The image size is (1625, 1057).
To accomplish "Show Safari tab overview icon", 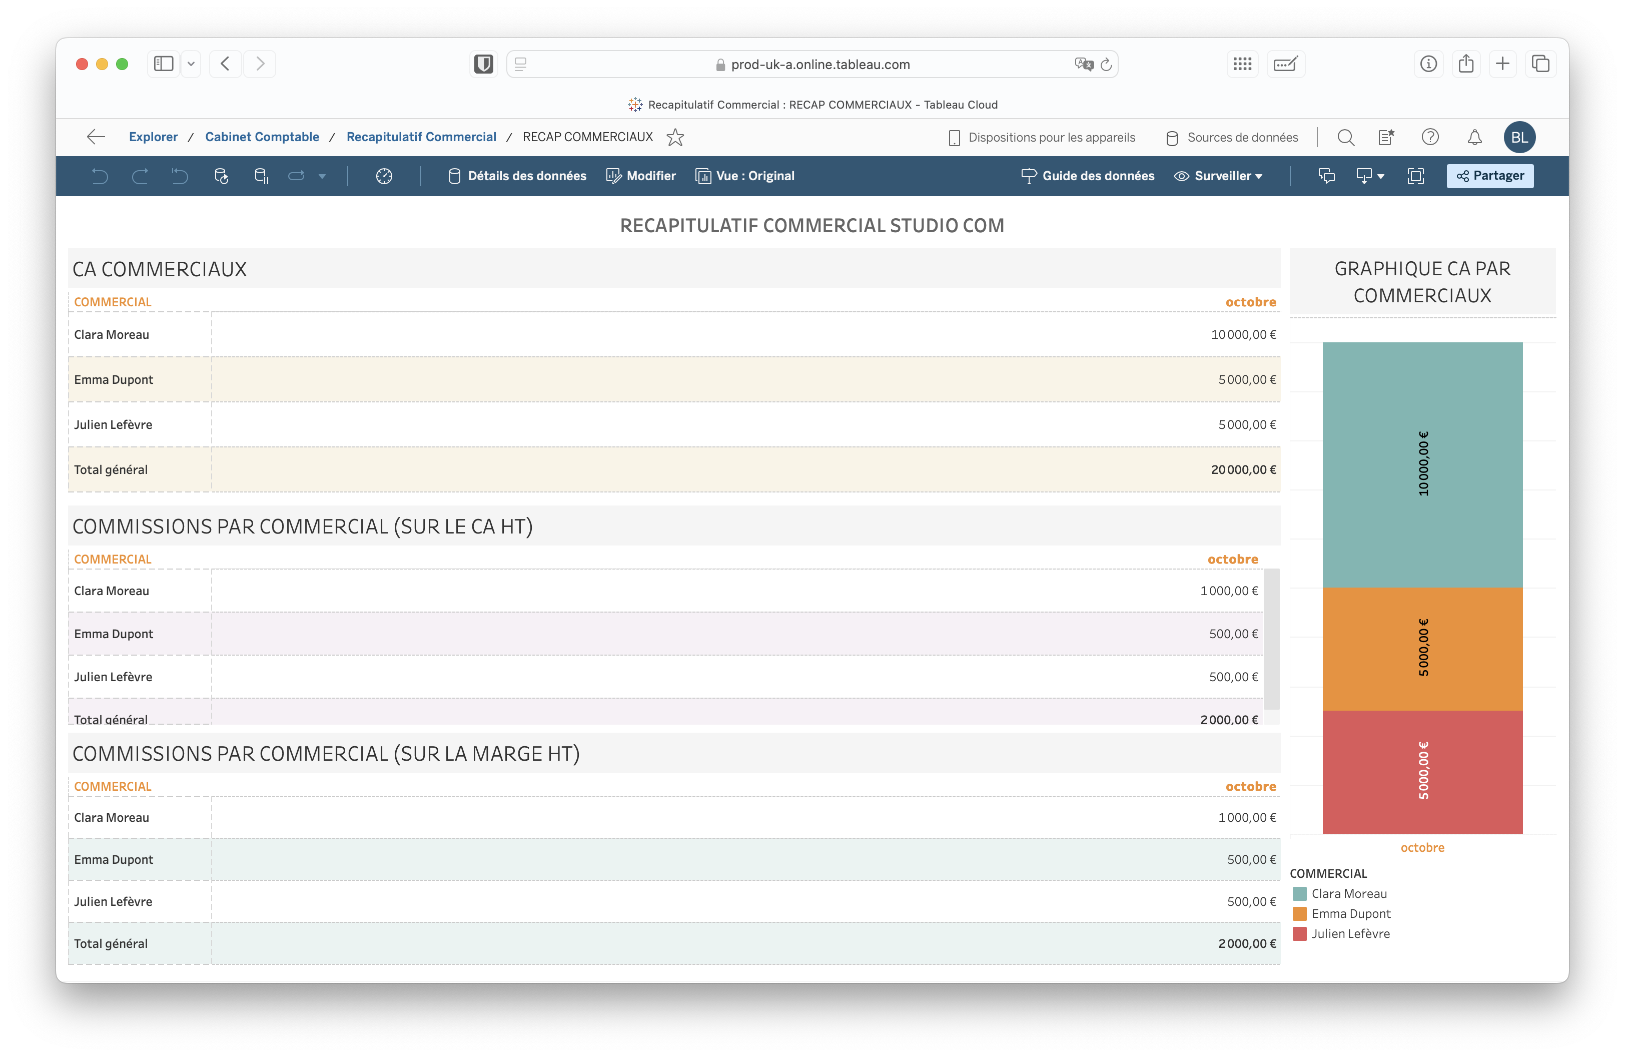I will [1540, 64].
